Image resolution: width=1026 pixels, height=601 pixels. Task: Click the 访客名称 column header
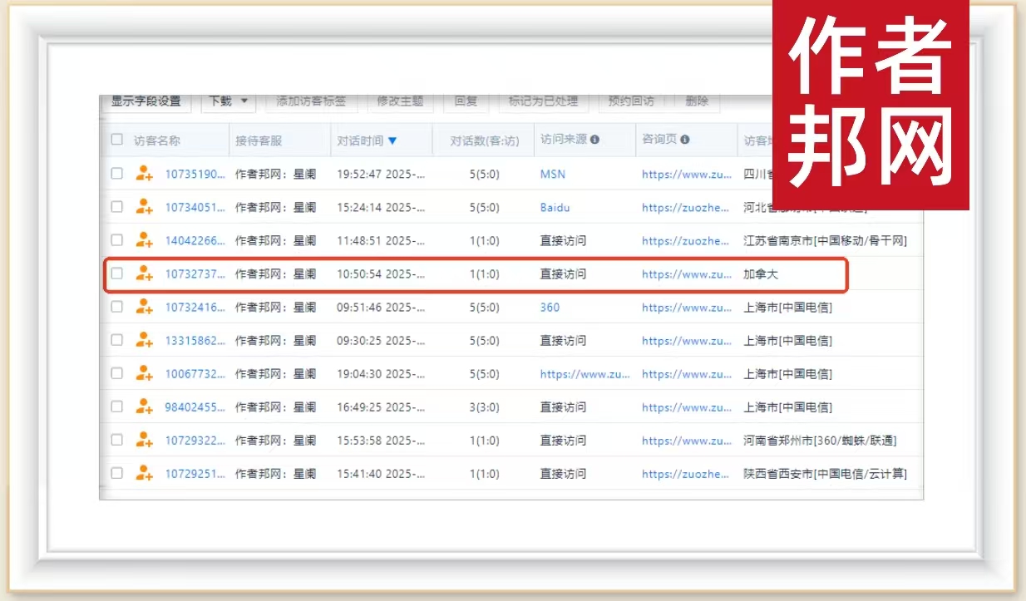pos(156,140)
